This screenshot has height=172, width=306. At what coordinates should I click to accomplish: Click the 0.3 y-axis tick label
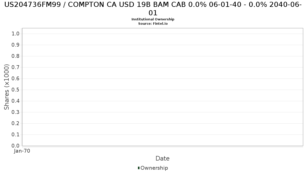pos(16,112)
